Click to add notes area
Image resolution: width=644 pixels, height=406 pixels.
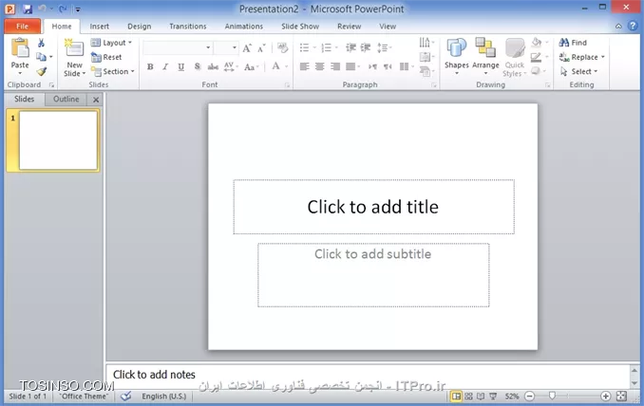pyautogui.click(x=368, y=375)
